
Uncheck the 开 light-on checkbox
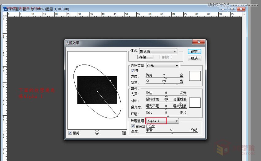(x=133, y=71)
